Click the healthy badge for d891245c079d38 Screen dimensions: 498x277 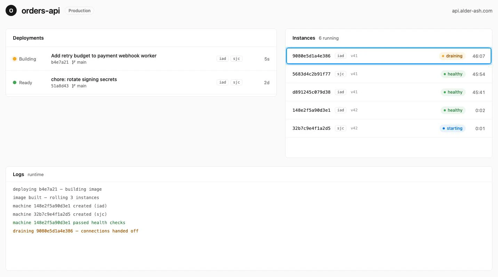point(453,92)
